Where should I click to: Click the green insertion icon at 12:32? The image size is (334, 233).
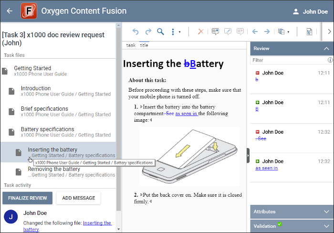pos(258,161)
